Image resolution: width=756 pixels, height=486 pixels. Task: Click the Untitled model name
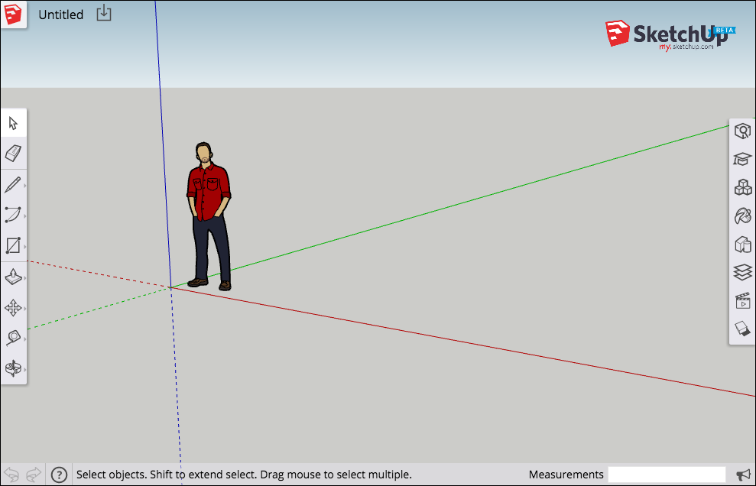[60, 15]
